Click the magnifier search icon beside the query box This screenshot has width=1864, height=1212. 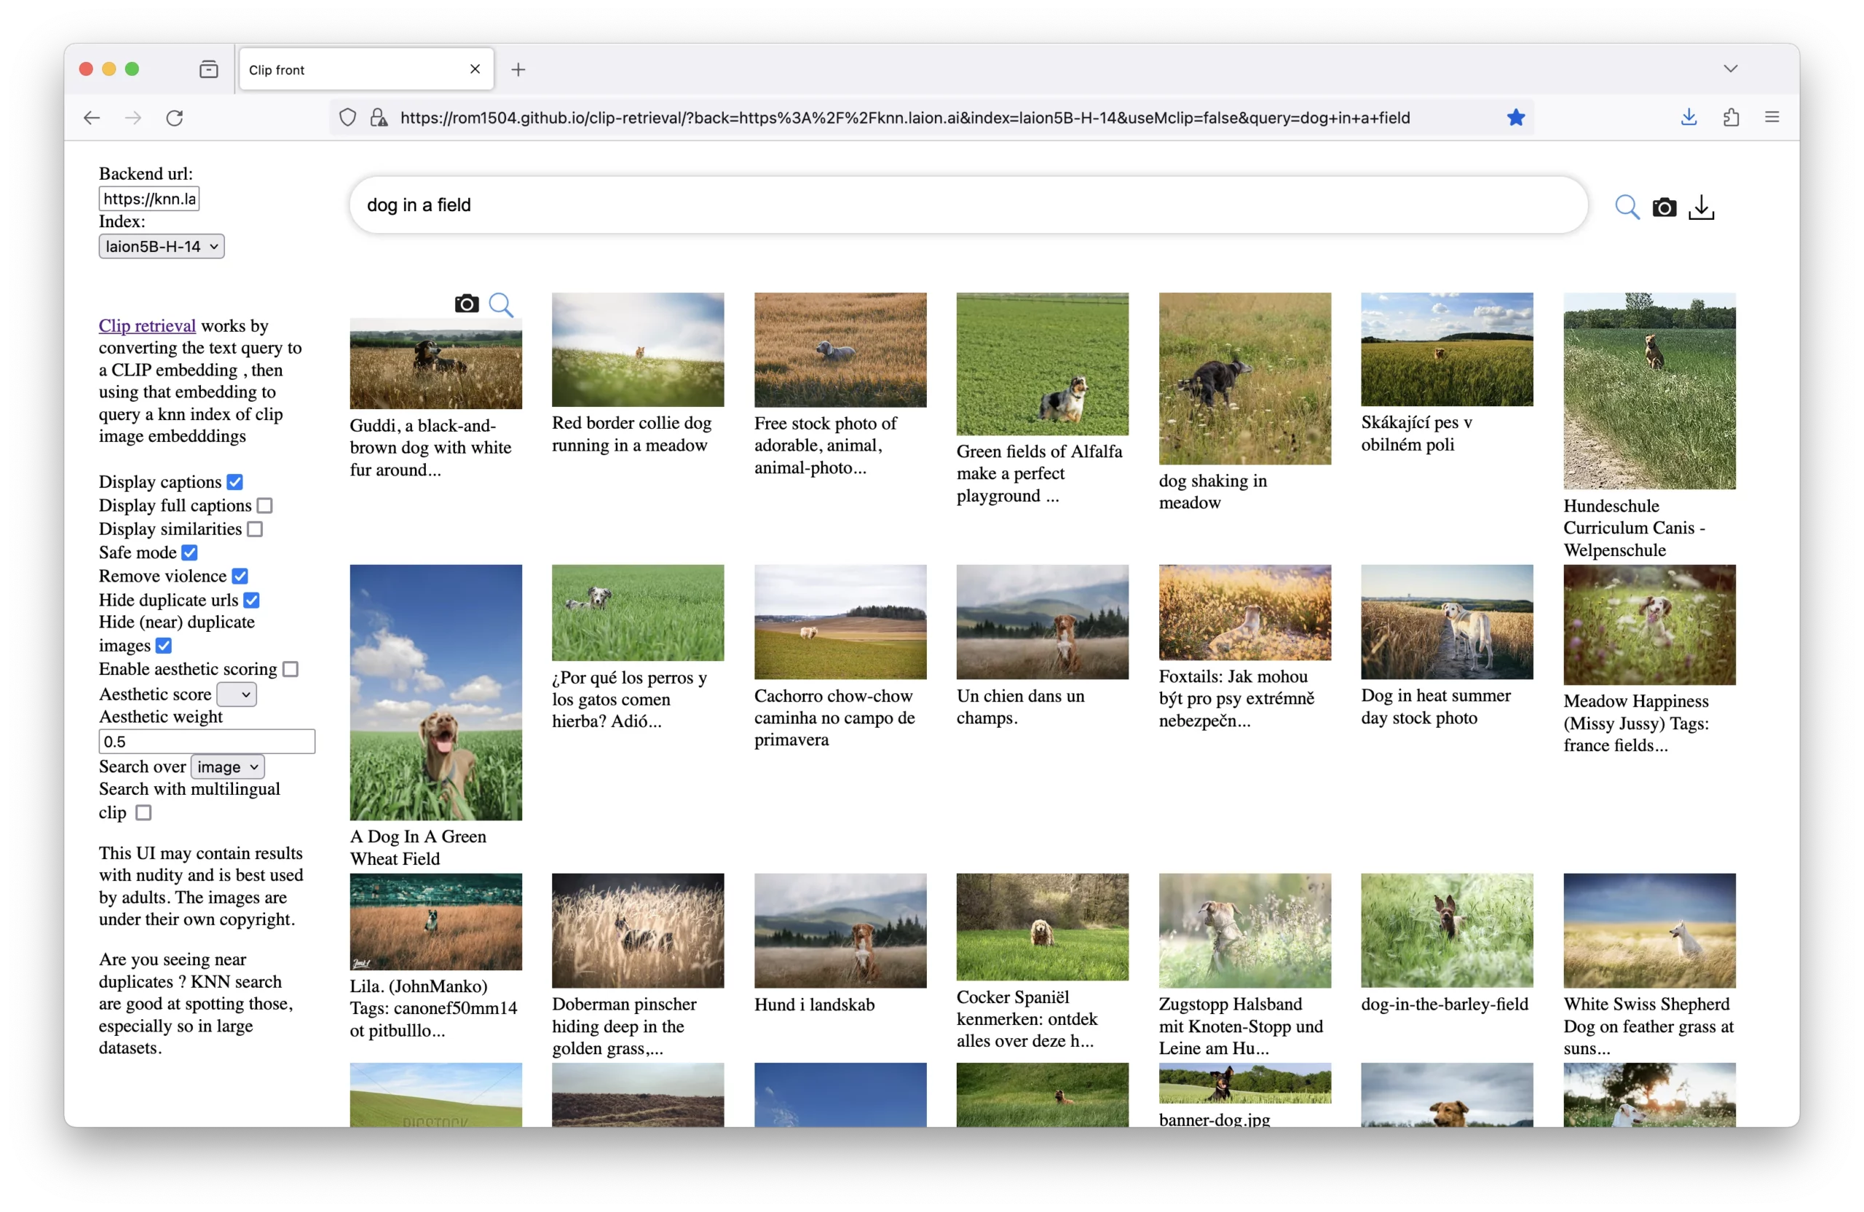[x=1627, y=207]
